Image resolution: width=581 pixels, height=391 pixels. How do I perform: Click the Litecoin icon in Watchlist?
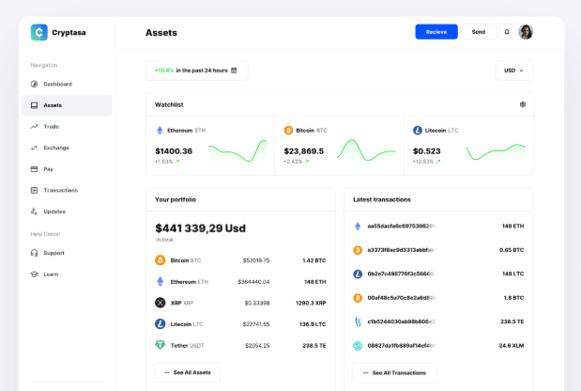tap(418, 131)
